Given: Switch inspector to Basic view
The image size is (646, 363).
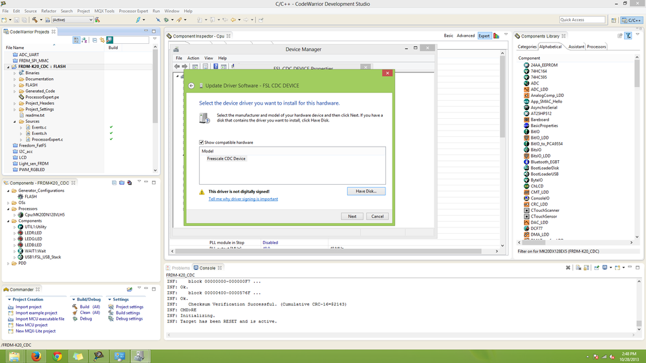Looking at the screenshot, I should coord(448,36).
